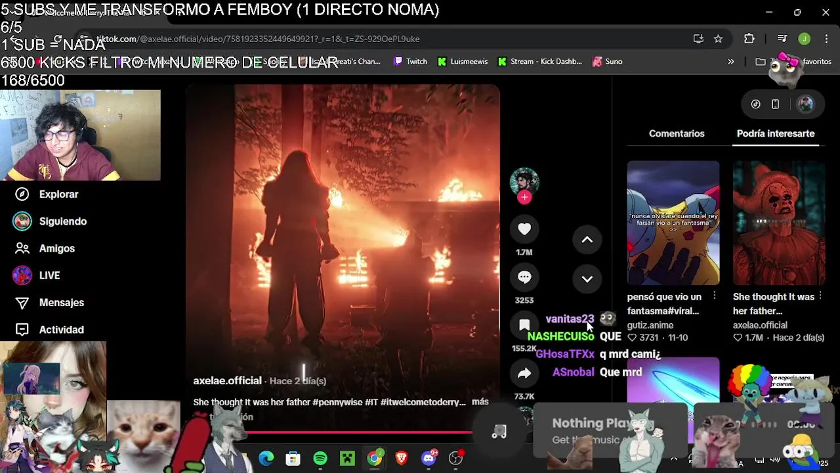Open the Twitch bookmark
840x473 pixels.
pyautogui.click(x=410, y=62)
